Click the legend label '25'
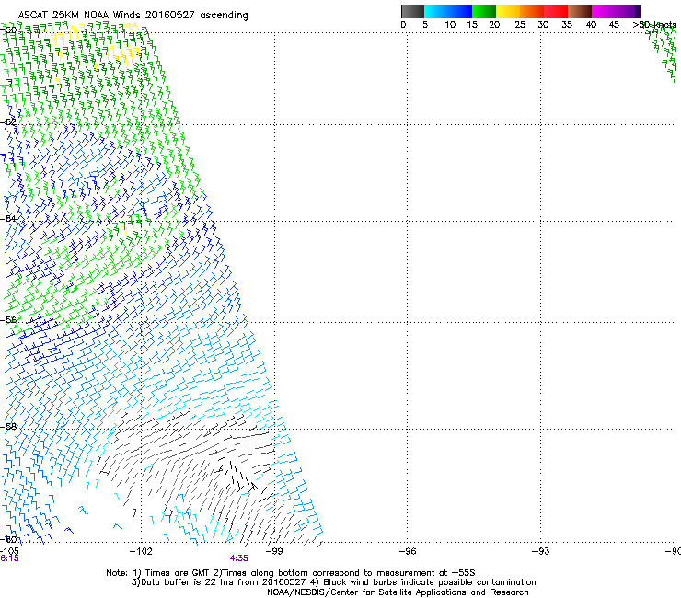Viewport: 681px width, 598px height. coord(520,25)
